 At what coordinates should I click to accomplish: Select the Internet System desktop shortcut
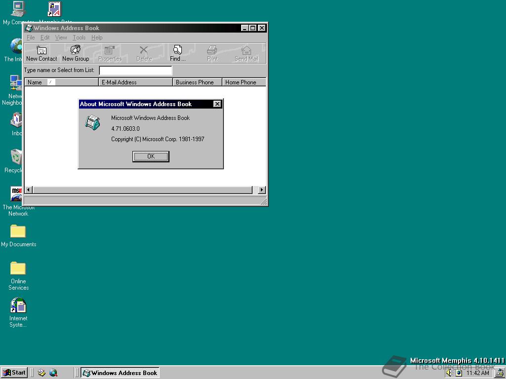18,312
